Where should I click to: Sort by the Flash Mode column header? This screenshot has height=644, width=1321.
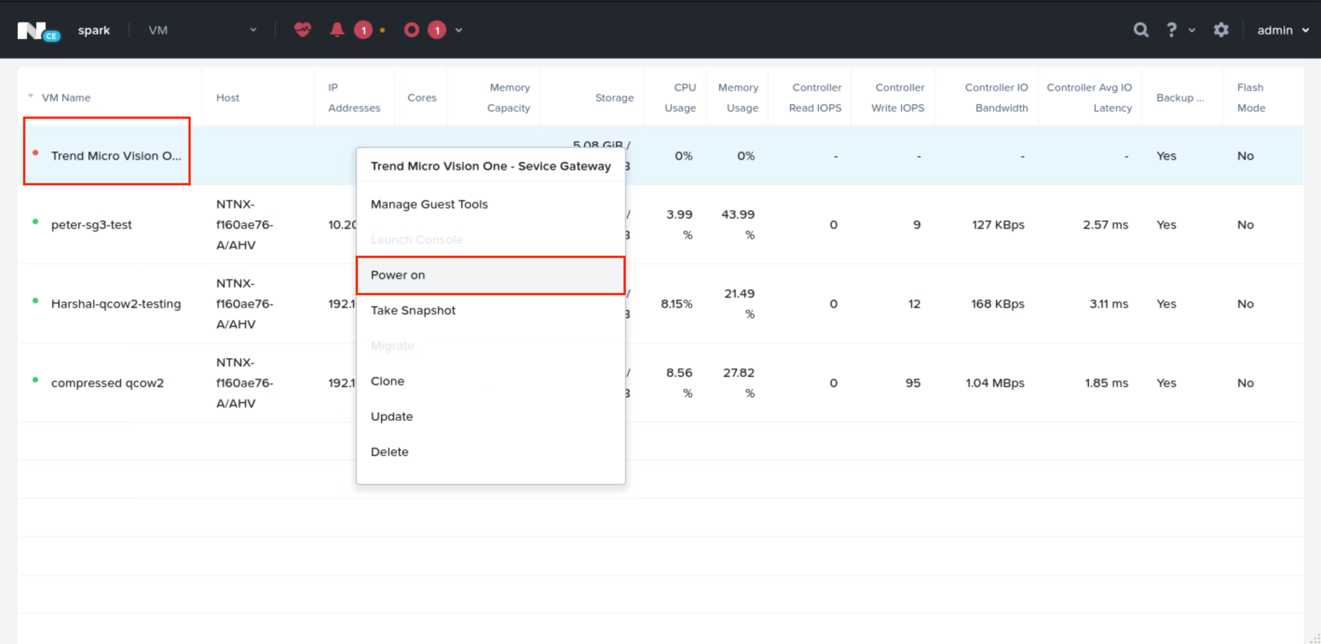[1251, 97]
